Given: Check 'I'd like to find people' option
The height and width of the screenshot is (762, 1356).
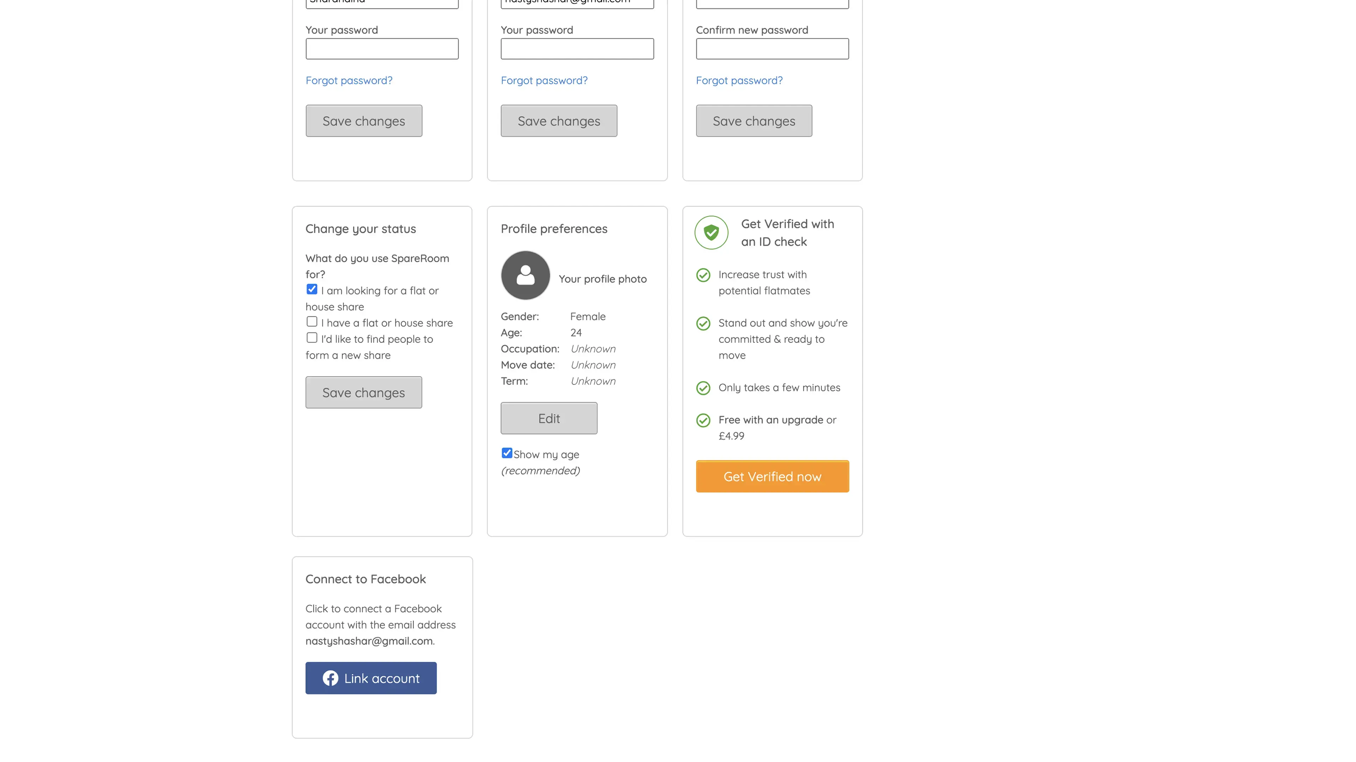Looking at the screenshot, I should pyautogui.click(x=311, y=338).
